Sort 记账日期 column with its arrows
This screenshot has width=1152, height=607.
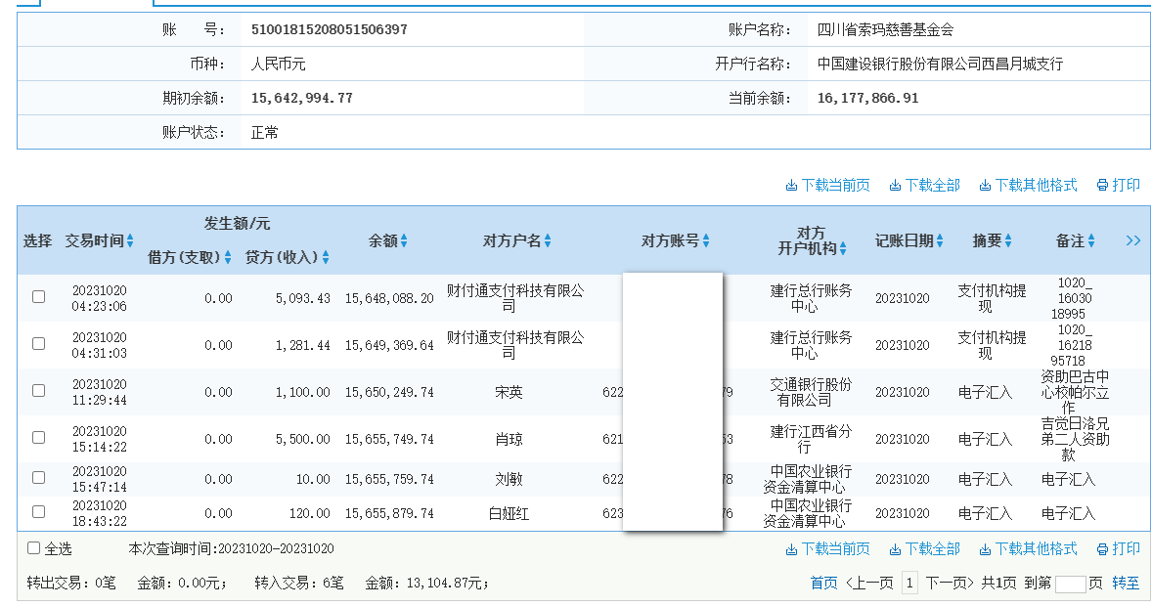[x=940, y=240]
